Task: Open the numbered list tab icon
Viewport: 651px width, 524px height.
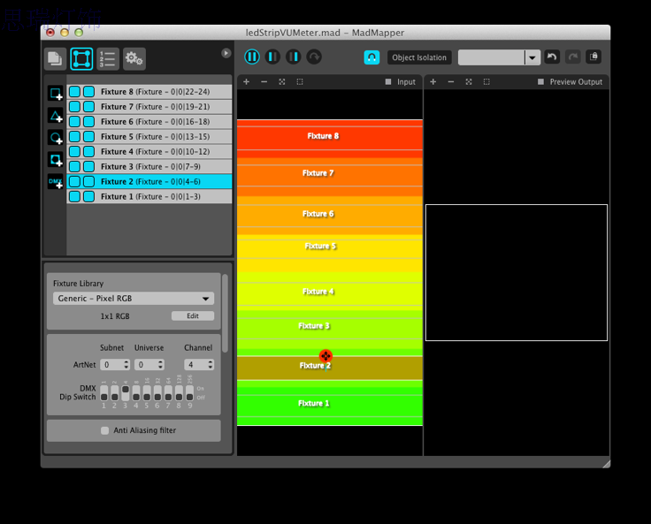Action: pos(108,58)
